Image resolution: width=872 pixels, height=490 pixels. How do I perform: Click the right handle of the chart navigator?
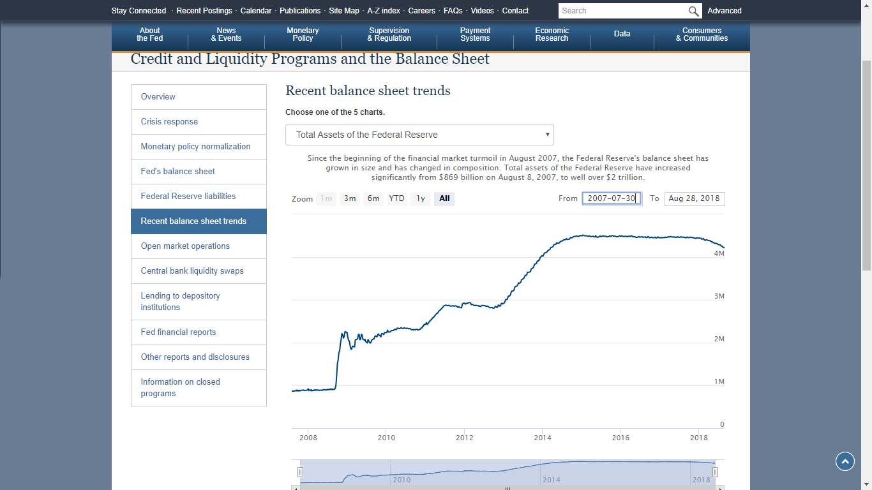tap(715, 472)
